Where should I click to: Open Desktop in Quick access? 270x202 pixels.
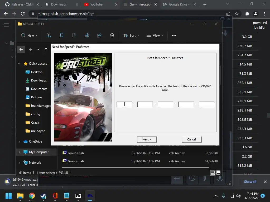pyautogui.click(x=34, y=72)
